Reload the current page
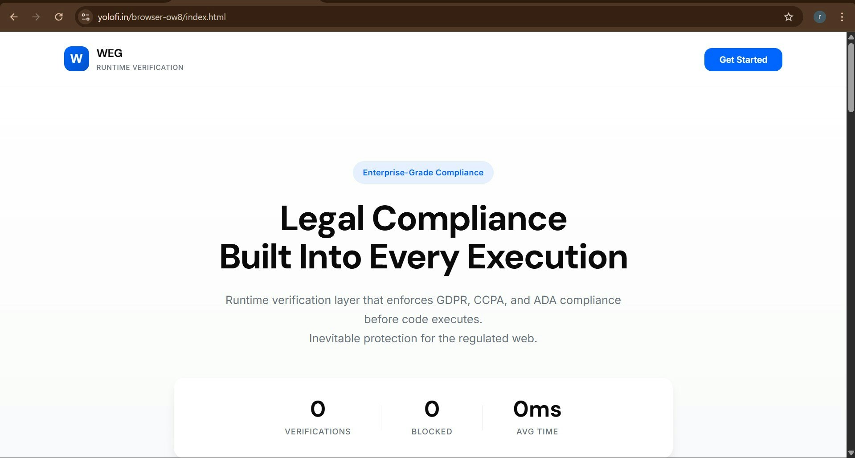The image size is (855, 458). click(58, 17)
